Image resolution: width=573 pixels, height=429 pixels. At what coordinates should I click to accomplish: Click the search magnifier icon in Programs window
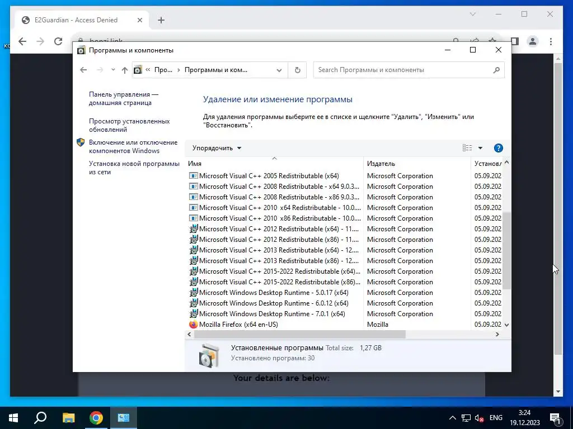click(496, 70)
